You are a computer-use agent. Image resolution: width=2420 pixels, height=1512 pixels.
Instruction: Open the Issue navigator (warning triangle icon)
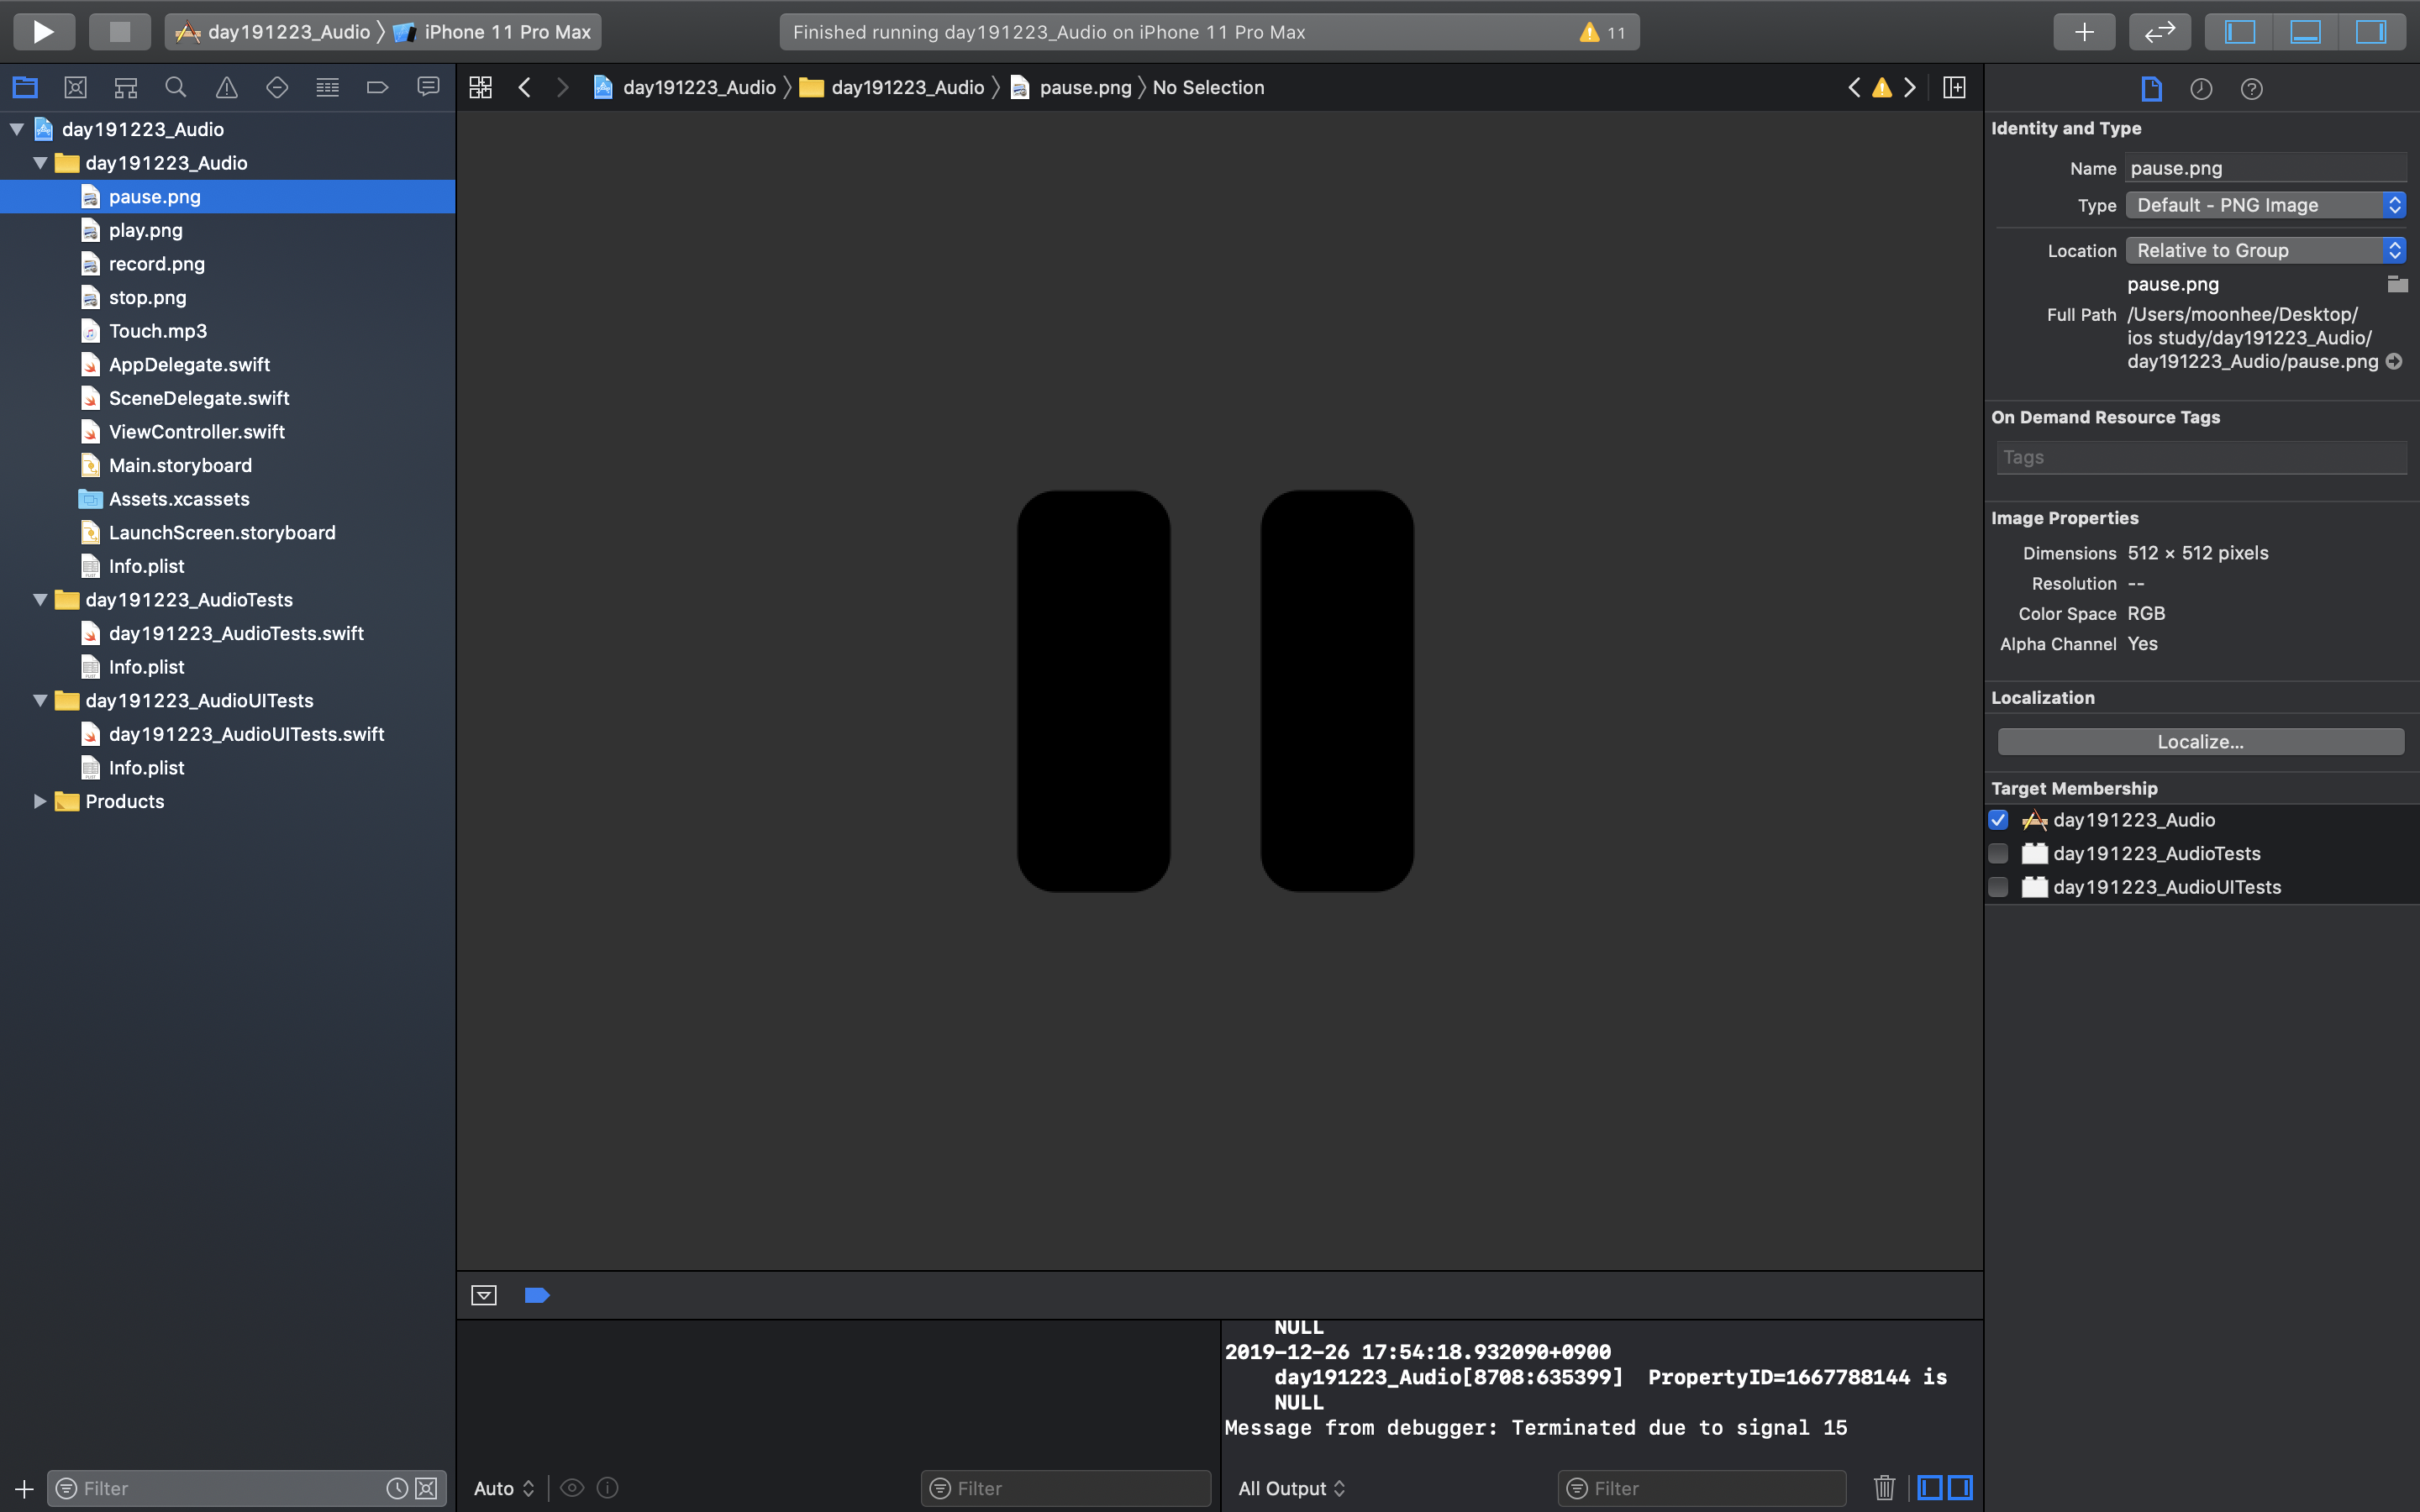(227, 88)
